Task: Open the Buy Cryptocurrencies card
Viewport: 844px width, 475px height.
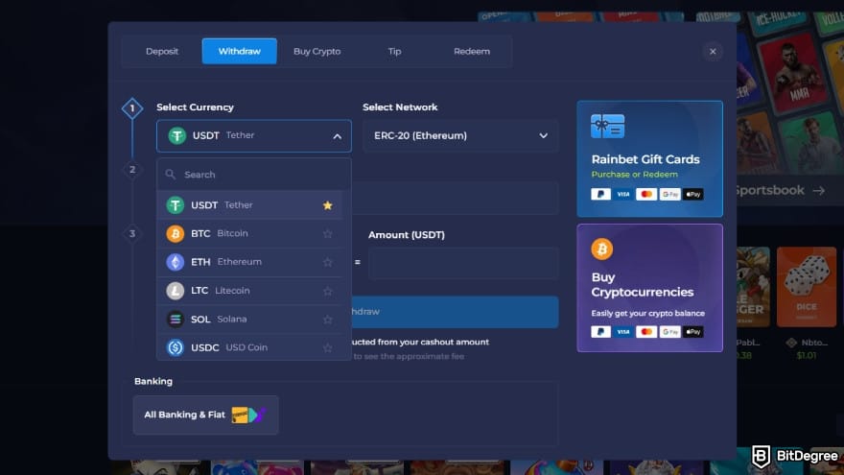Action: pos(649,288)
